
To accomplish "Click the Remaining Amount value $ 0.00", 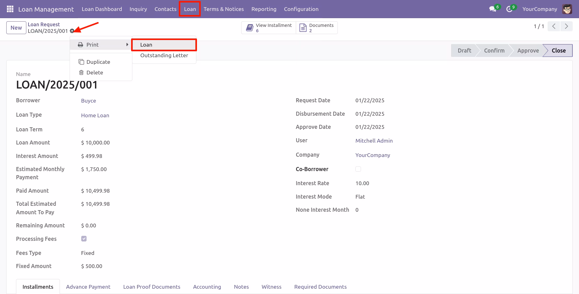I will [x=88, y=226].
